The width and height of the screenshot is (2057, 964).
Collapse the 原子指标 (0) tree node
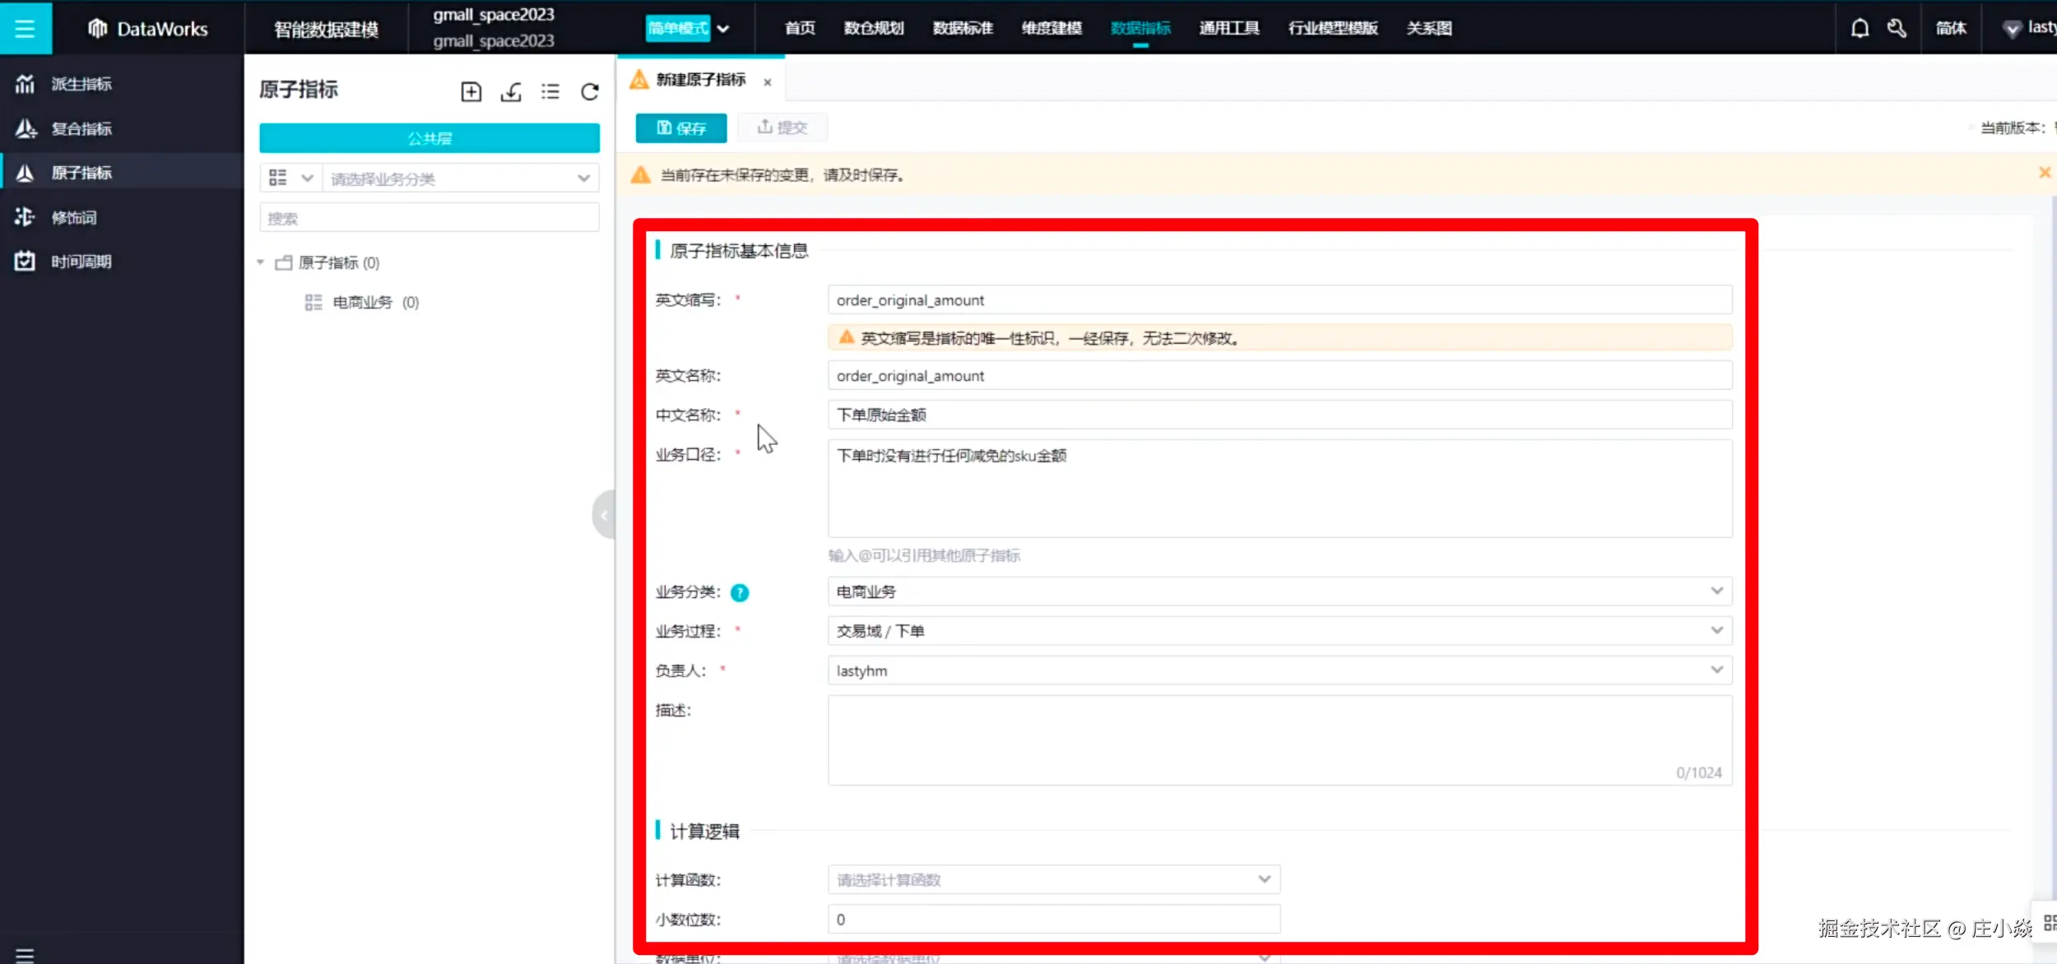pyautogui.click(x=261, y=262)
